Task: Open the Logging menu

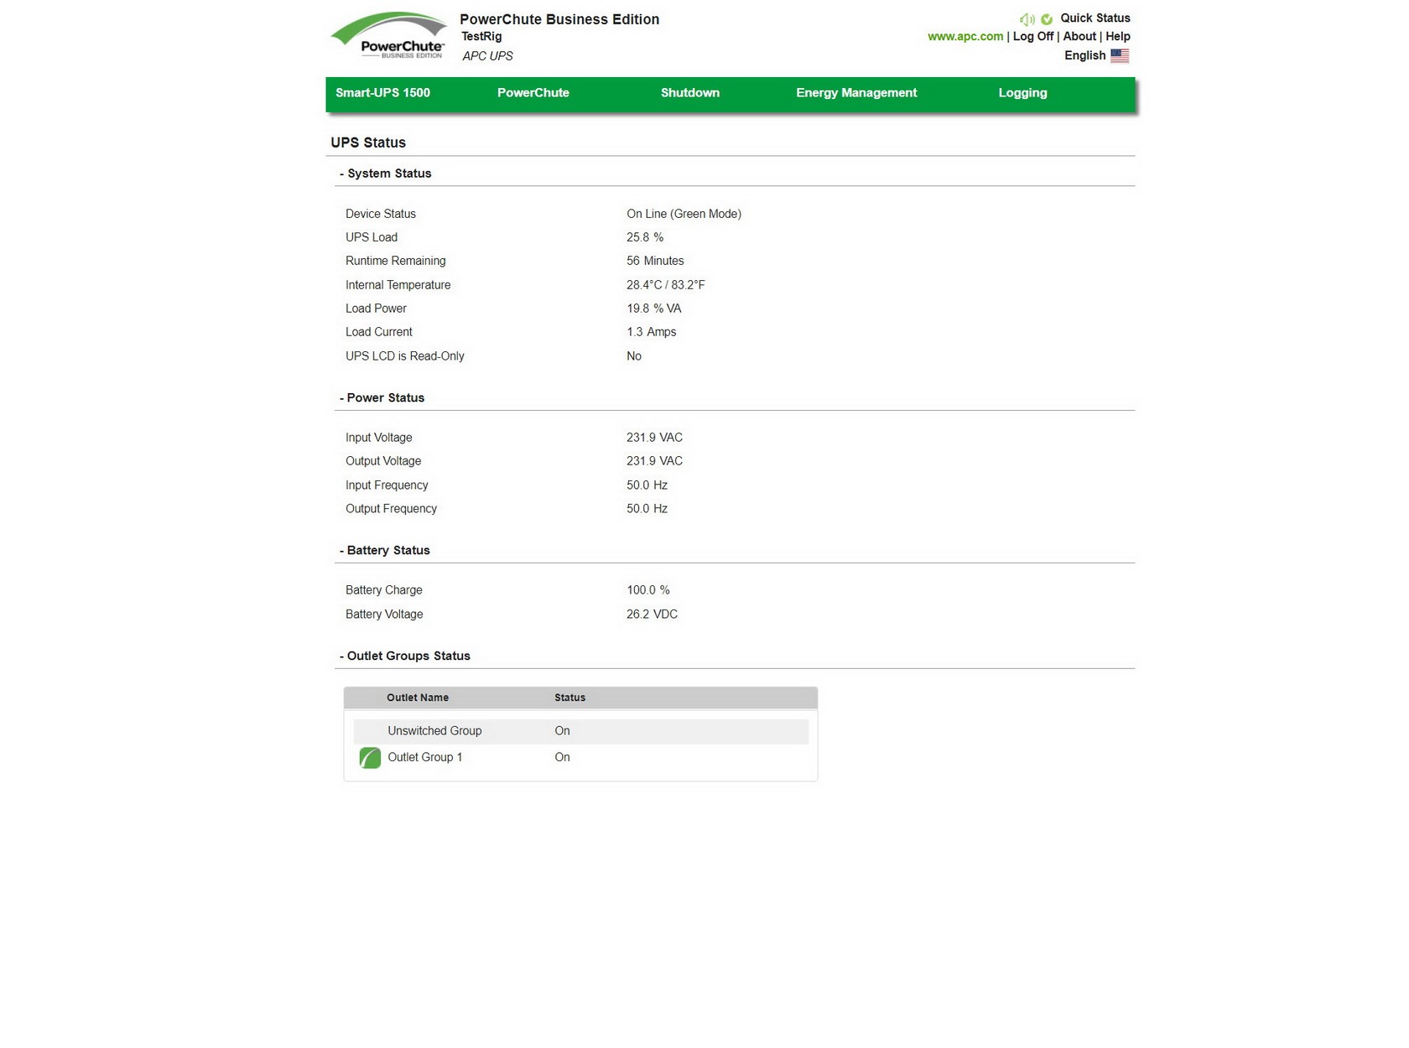Action: [1022, 93]
